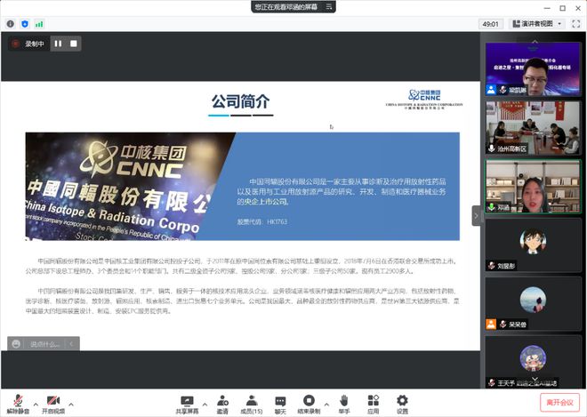The width and height of the screenshot is (587, 417).
Task: Click the blue security shield icon
Action: tap(25, 24)
